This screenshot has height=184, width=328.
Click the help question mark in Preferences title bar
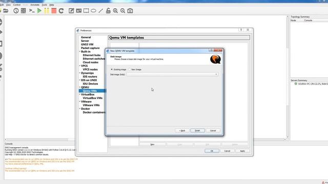coord(241,30)
